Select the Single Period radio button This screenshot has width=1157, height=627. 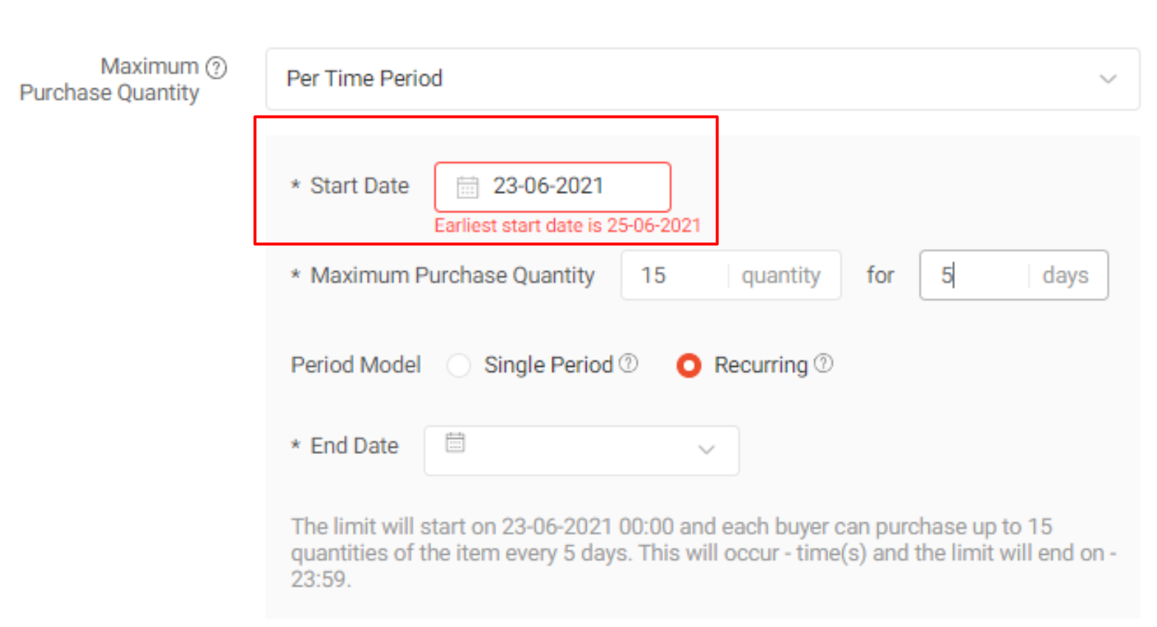point(459,365)
